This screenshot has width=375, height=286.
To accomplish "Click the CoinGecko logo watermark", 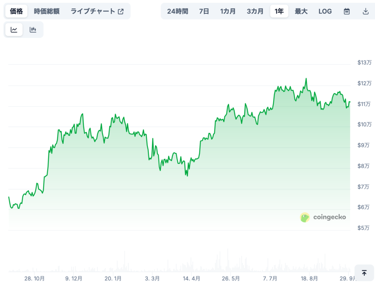I will (x=323, y=217).
